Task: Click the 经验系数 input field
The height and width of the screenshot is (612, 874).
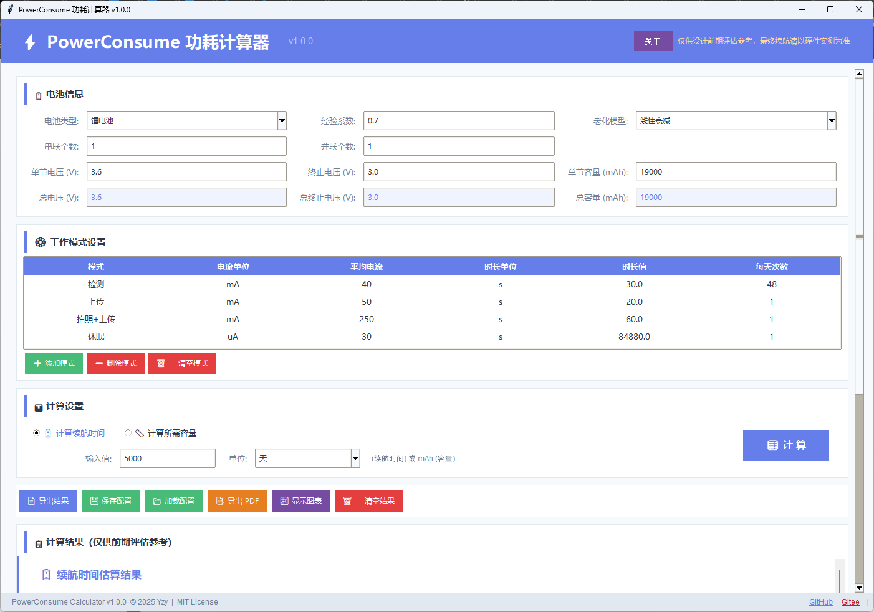Action: 459,121
